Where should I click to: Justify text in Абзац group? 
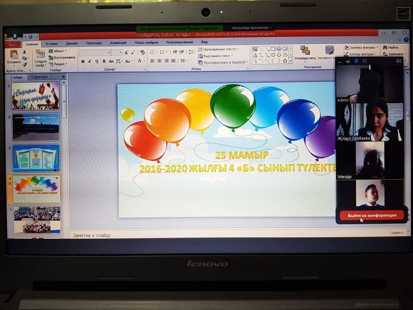173,61
